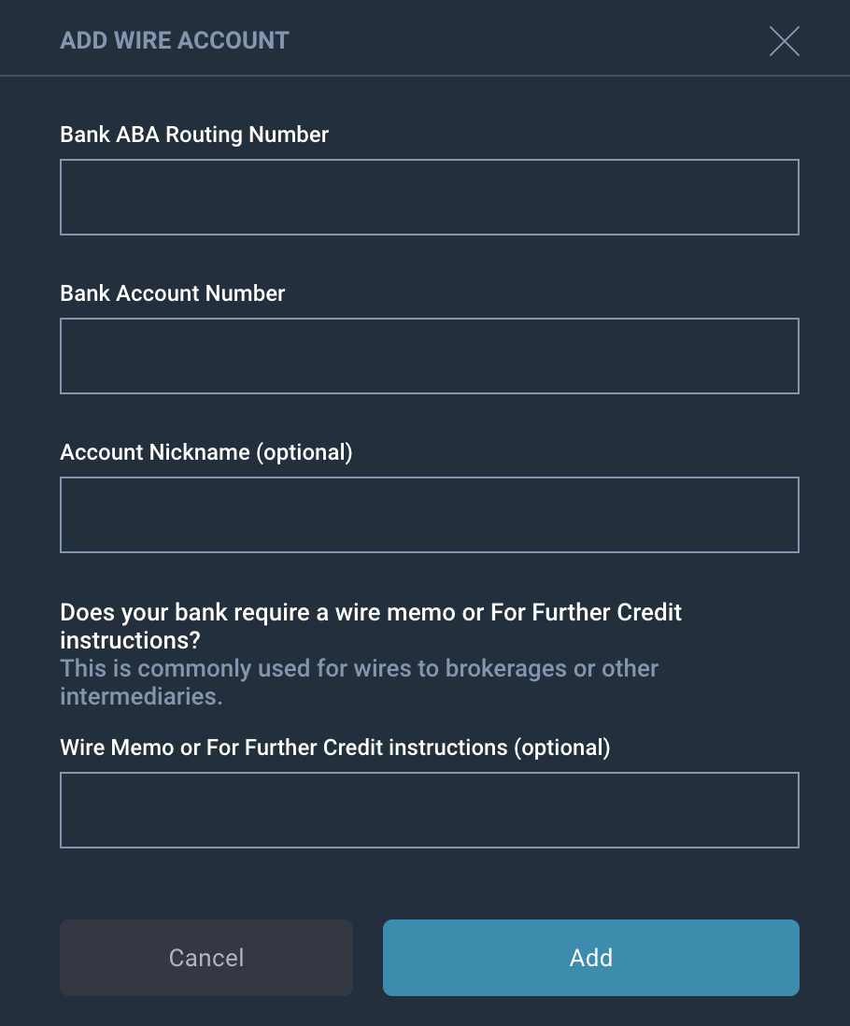Click the 'Does your bank require a wire memo' question

point(371,626)
